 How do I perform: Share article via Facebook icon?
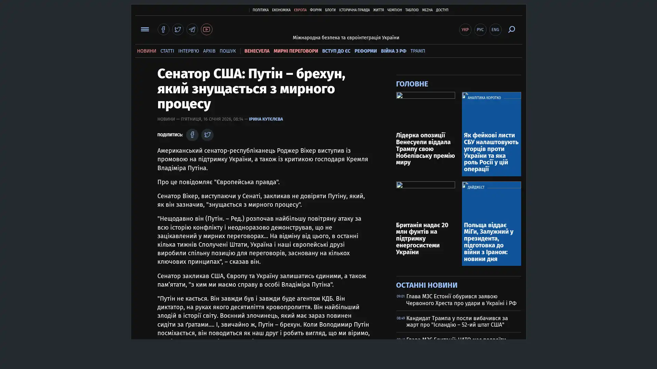coord(192,135)
